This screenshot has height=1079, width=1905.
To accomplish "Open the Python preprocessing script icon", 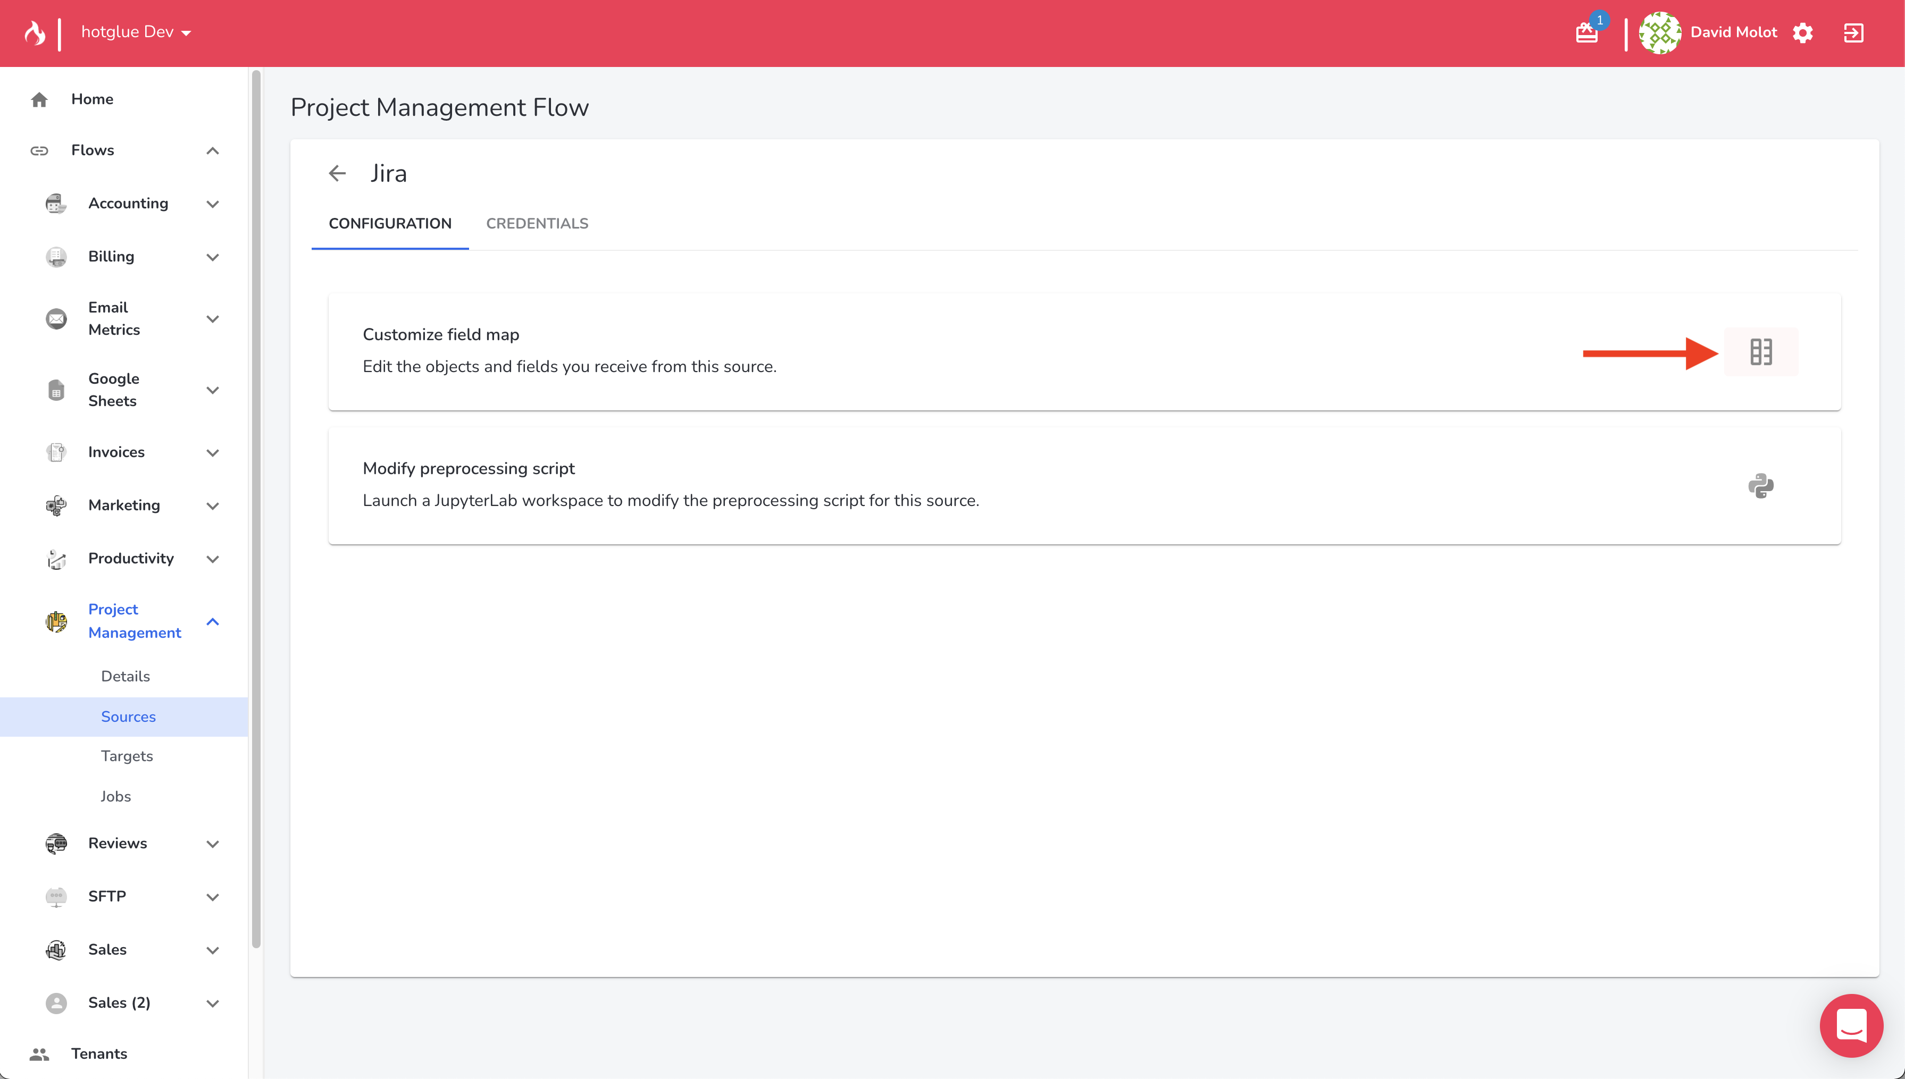I will pyautogui.click(x=1760, y=486).
